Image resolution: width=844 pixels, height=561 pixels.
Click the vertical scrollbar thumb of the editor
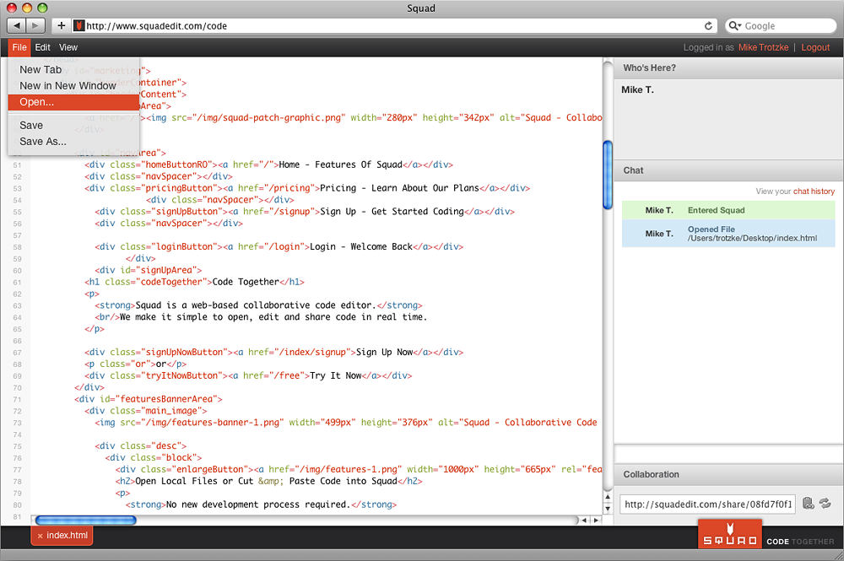pos(608,175)
